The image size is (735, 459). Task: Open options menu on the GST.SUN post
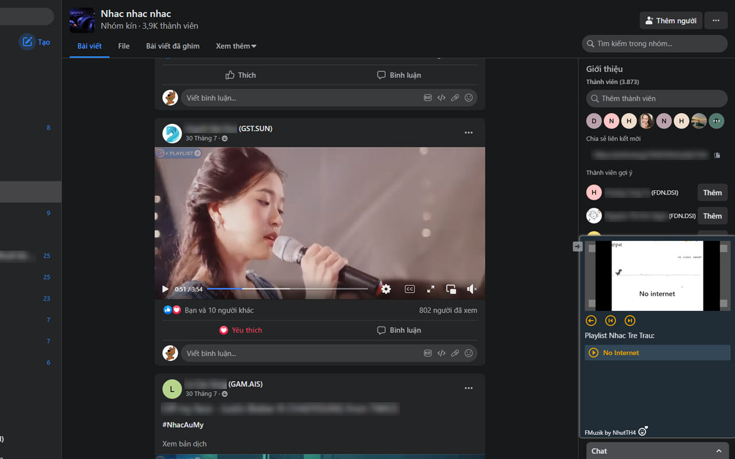point(469,132)
